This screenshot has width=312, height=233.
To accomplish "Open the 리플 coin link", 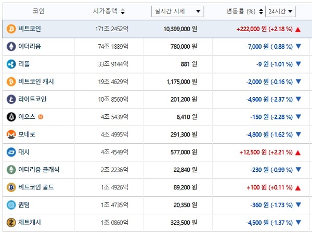I will 24,64.
